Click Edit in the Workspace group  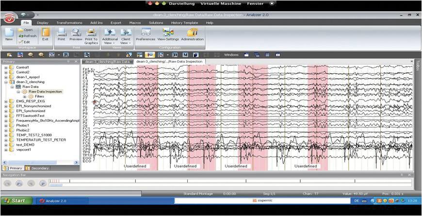pos(24,42)
